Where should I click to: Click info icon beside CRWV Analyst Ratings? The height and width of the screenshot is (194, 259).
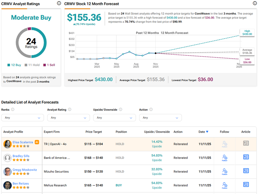(x=59, y=3)
